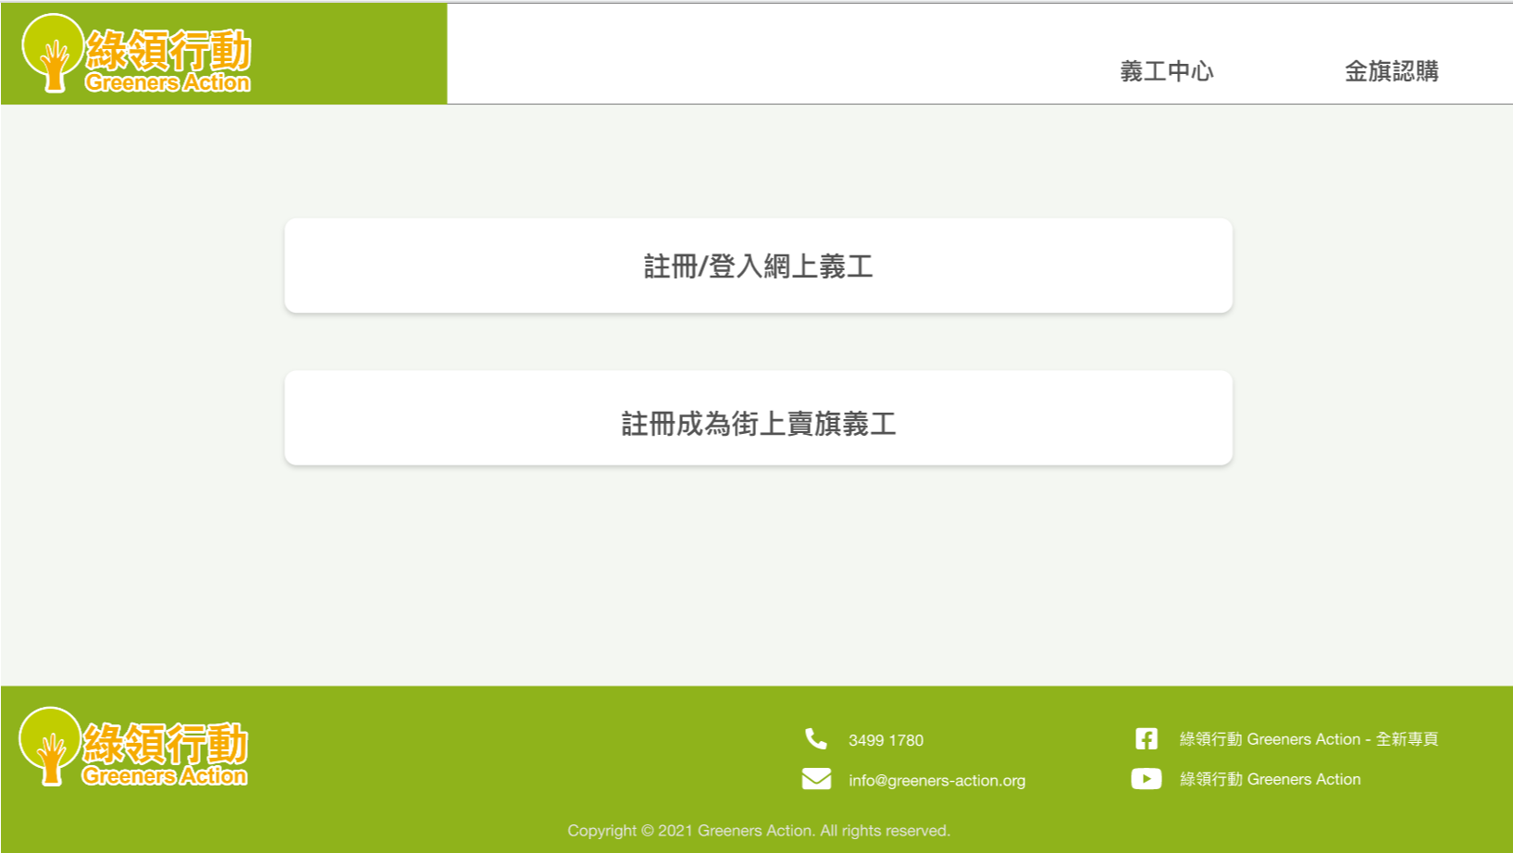Click the Copyright © 2021 Greeners Action text
Image resolution: width=1513 pixels, height=853 pixels.
coord(759,831)
